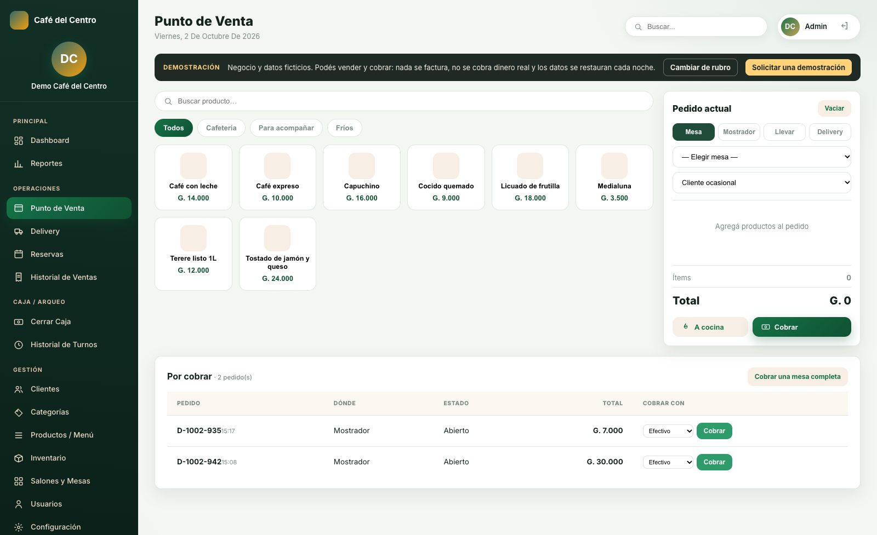877x535 pixels.
Task: Open the Elegir mesa dropdown
Action: pyautogui.click(x=762, y=157)
